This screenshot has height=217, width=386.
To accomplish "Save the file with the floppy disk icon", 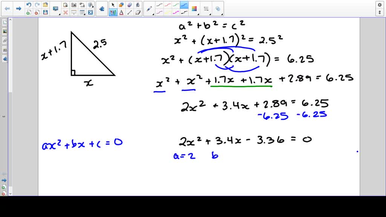I will 45,12.
